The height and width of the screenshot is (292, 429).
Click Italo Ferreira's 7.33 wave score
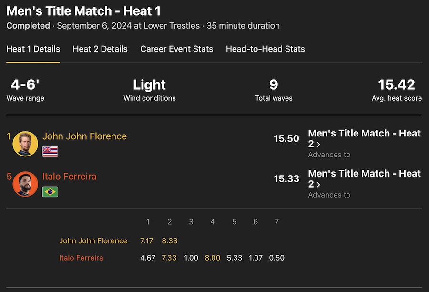pyautogui.click(x=169, y=258)
